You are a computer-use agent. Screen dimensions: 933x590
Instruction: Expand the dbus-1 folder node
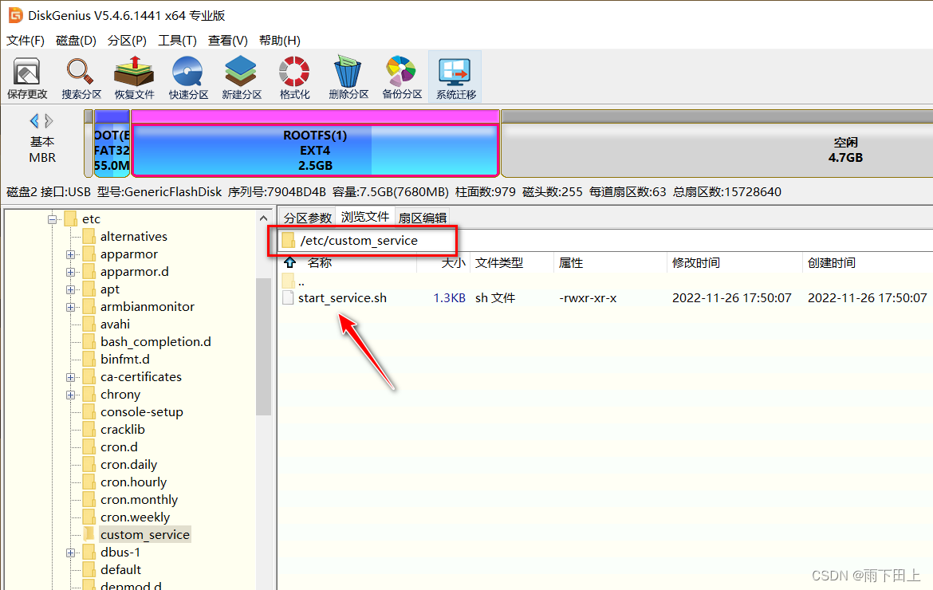coord(70,553)
